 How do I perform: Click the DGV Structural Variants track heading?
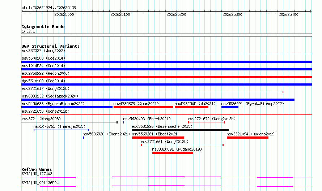click(51, 46)
